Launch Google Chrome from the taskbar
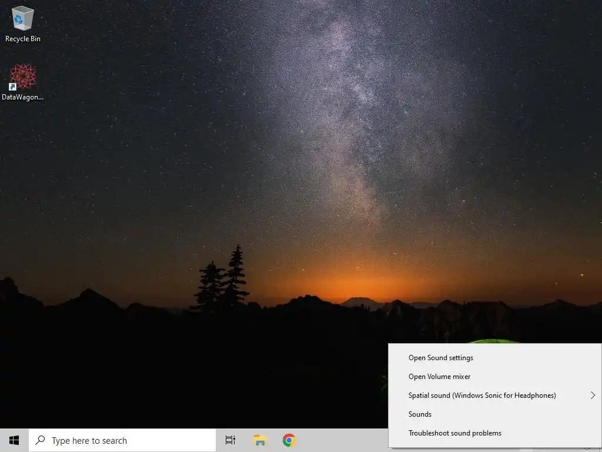This screenshot has width=602, height=452. 289,440
